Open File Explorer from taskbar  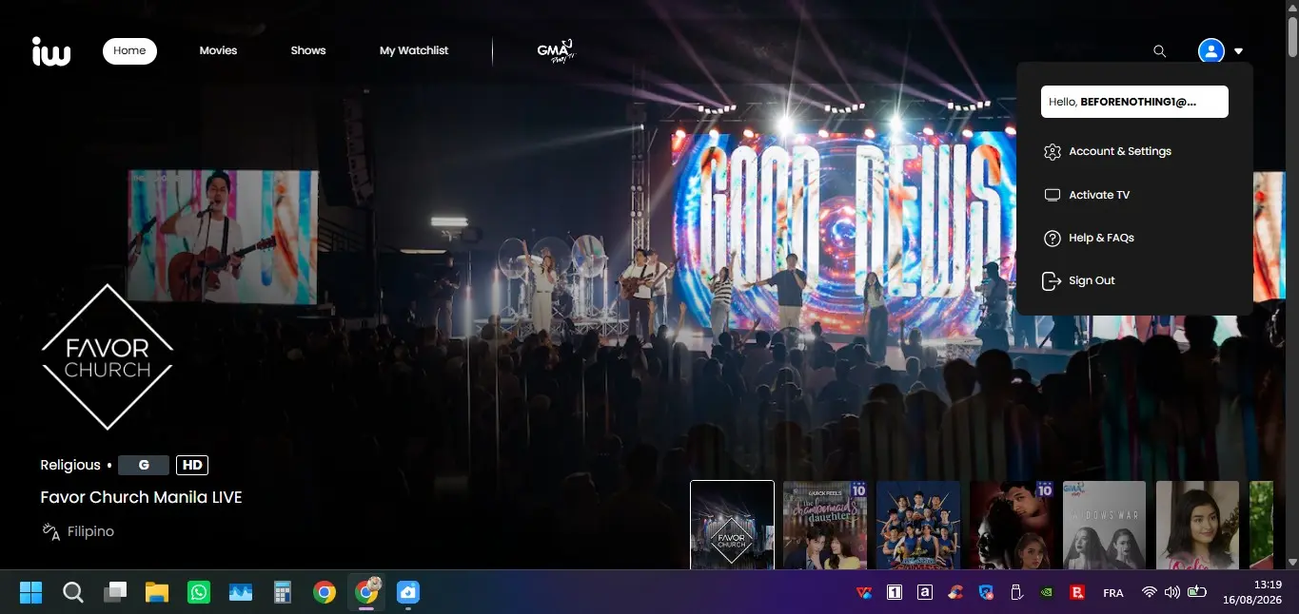[x=157, y=593]
